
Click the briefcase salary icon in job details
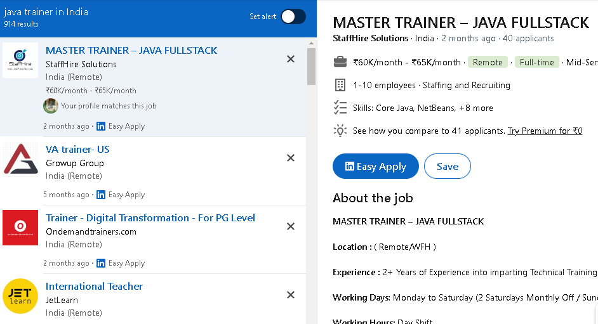340,62
